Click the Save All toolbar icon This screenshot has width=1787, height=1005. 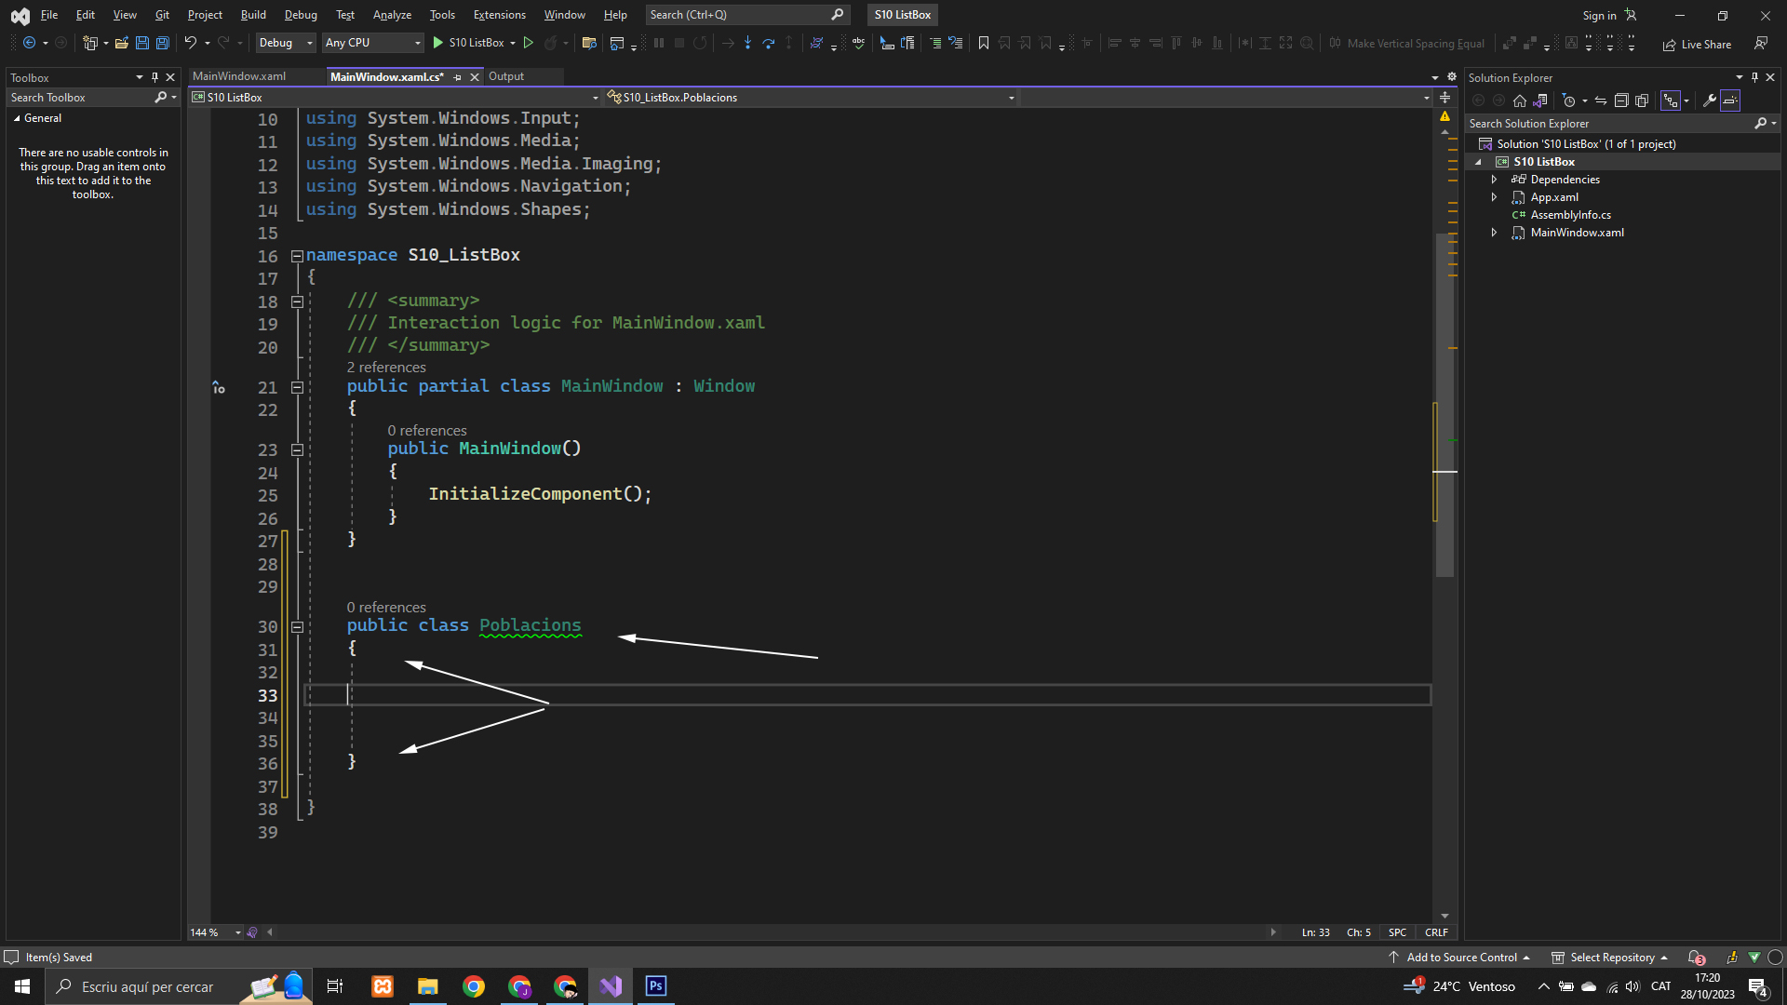click(x=163, y=43)
